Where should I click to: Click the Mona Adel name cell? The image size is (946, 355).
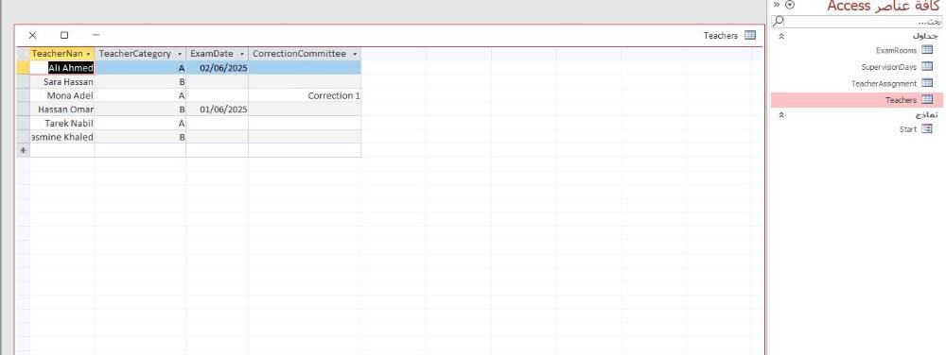(x=62, y=95)
